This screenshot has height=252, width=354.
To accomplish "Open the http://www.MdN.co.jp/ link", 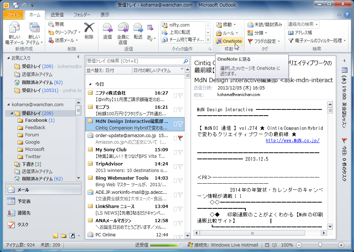I will 293,140.
